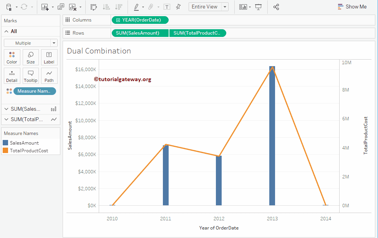The height and width of the screenshot is (238, 378).
Task: Click the duplicate sheet icon
Action: [61, 7]
